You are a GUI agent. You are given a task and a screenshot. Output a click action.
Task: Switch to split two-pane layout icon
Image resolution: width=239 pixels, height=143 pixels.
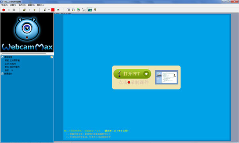68,10
